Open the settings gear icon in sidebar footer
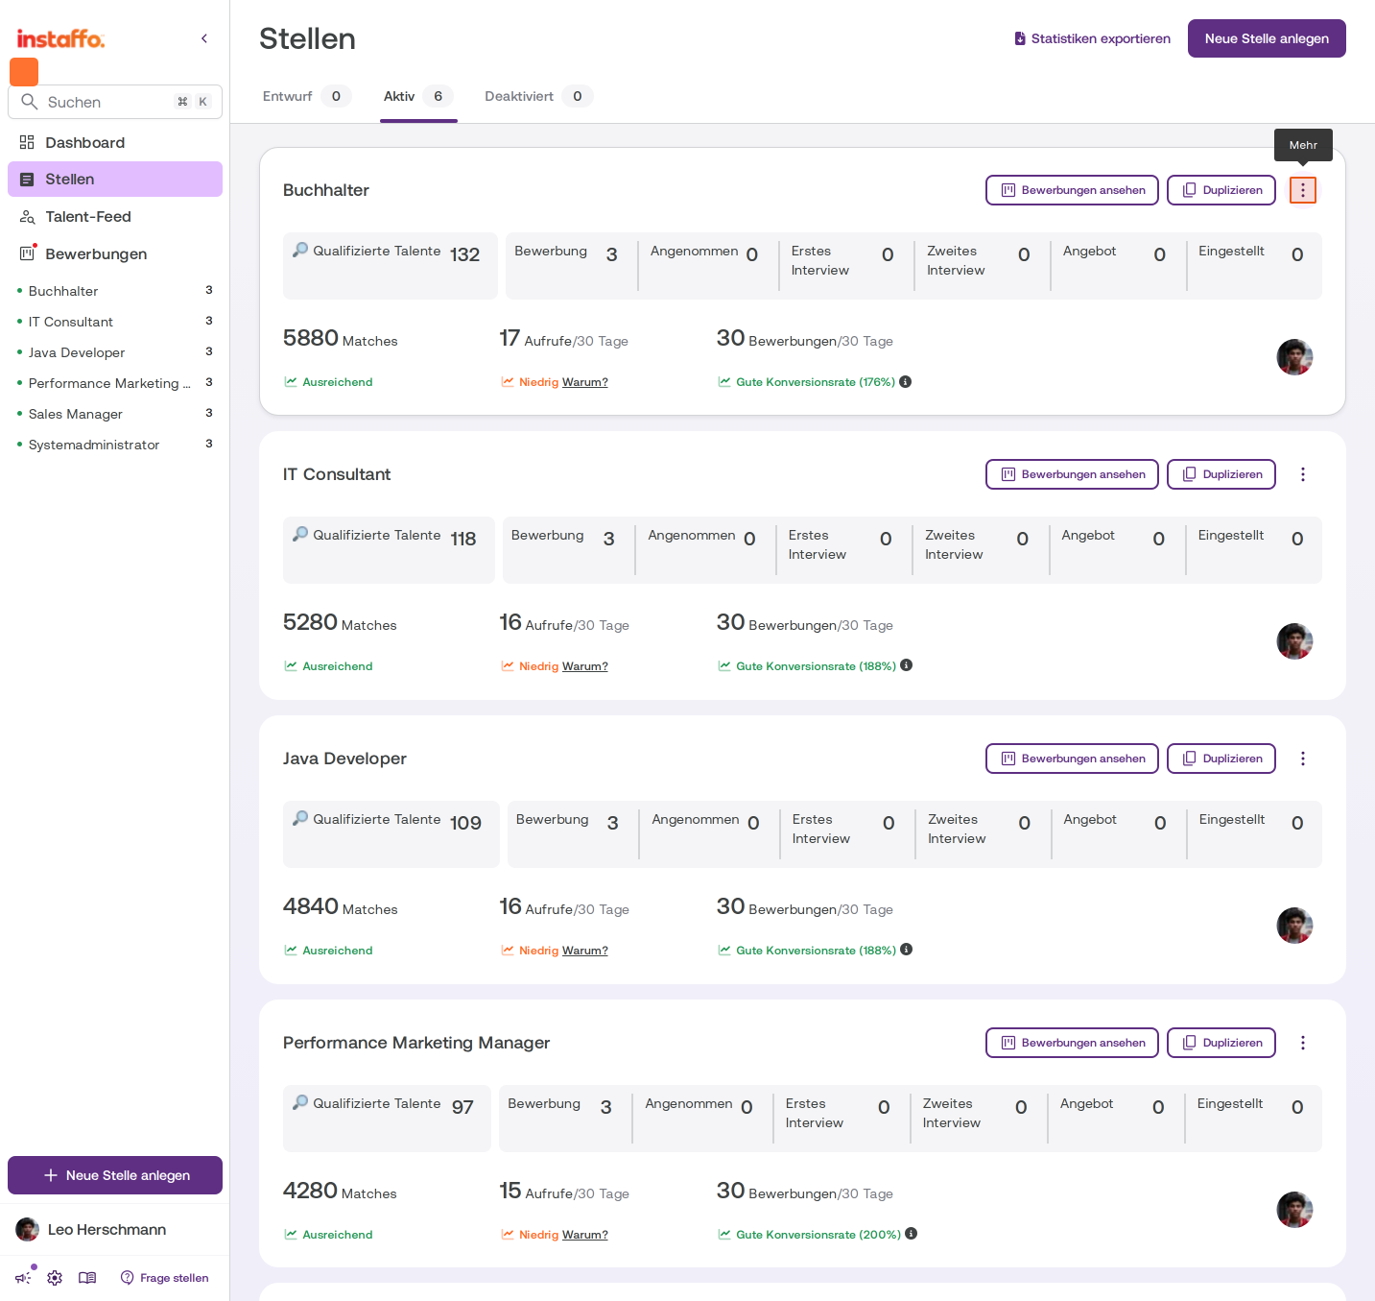The image size is (1375, 1301). (55, 1278)
